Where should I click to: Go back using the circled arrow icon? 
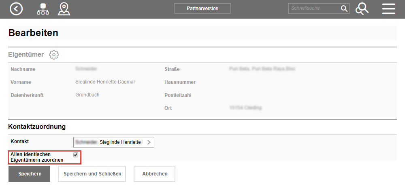16,9
